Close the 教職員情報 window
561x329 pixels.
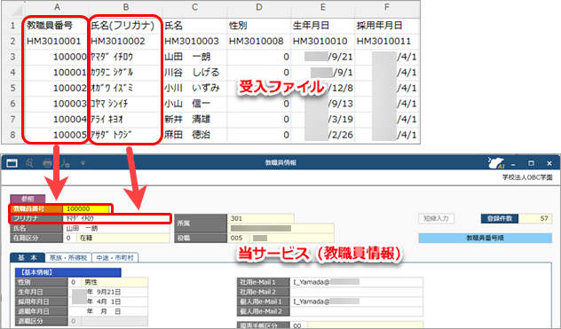coord(549,163)
